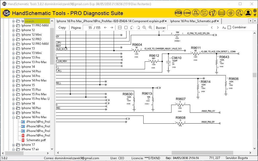Open the folder sync icon
Screen dimensions: 258x161
coord(204,13)
